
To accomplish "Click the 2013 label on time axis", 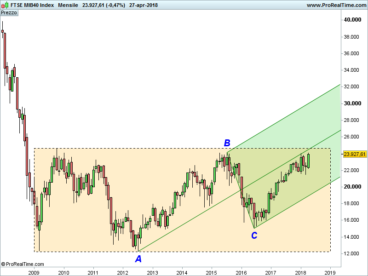I will point(153,273).
